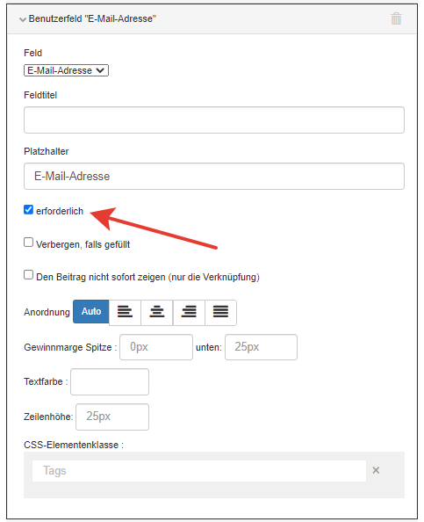The image size is (424, 522).
Task: Select justify text alignment icon
Action: (x=220, y=312)
